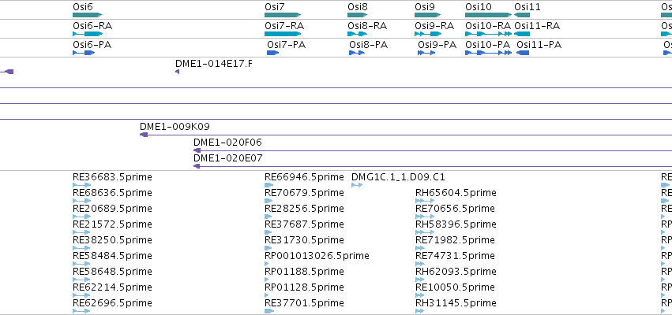
Task: Select the DME1-009K09 BAC clone
Action: pyautogui.click(x=406, y=135)
